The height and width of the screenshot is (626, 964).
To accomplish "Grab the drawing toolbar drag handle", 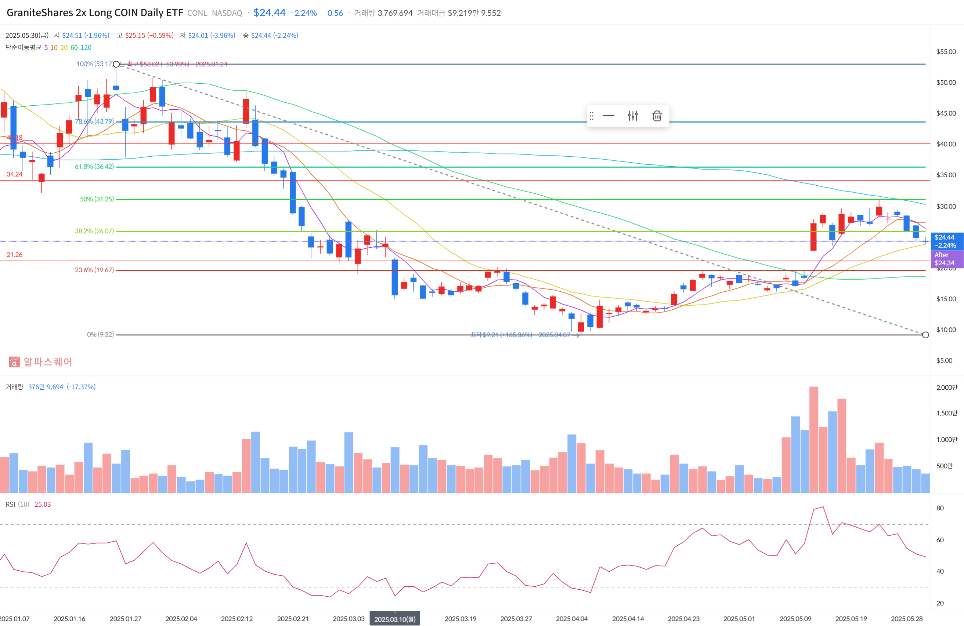I will pos(591,116).
